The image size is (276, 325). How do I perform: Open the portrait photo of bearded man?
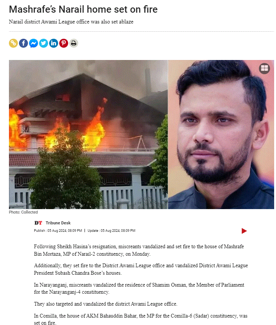tap(221, 134)
